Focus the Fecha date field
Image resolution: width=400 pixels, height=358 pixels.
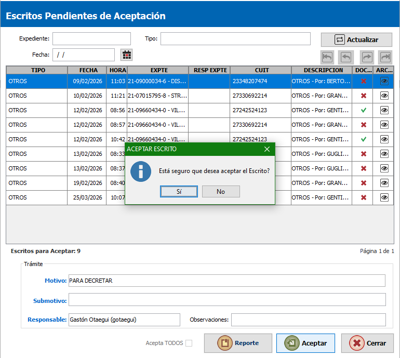(84, 55)
